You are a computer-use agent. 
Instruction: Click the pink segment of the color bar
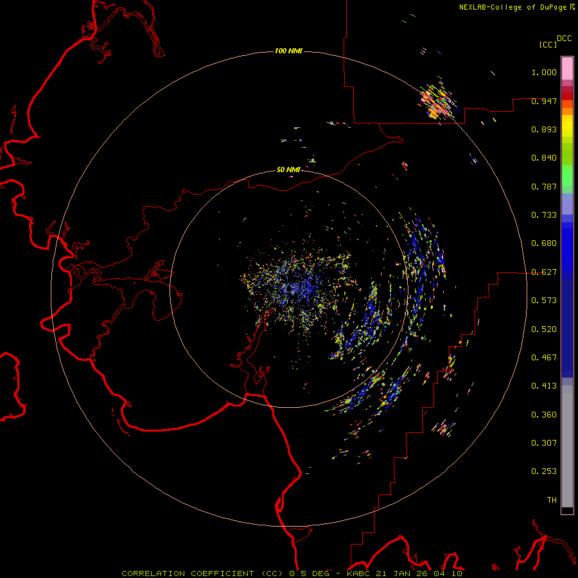[x=567, y=68]
